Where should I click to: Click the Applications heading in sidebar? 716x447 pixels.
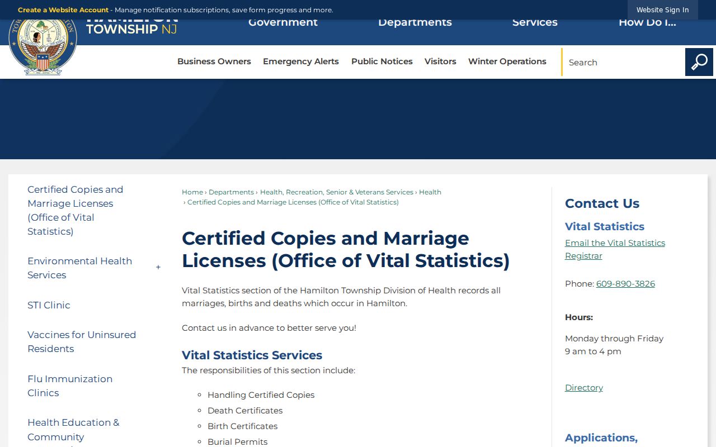pos(601,438)
